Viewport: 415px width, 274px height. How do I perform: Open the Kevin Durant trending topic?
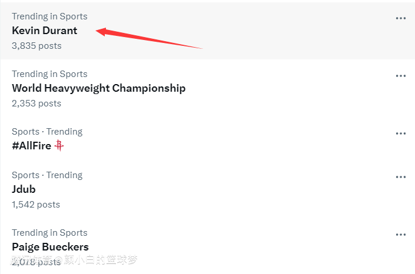[44, 31]
